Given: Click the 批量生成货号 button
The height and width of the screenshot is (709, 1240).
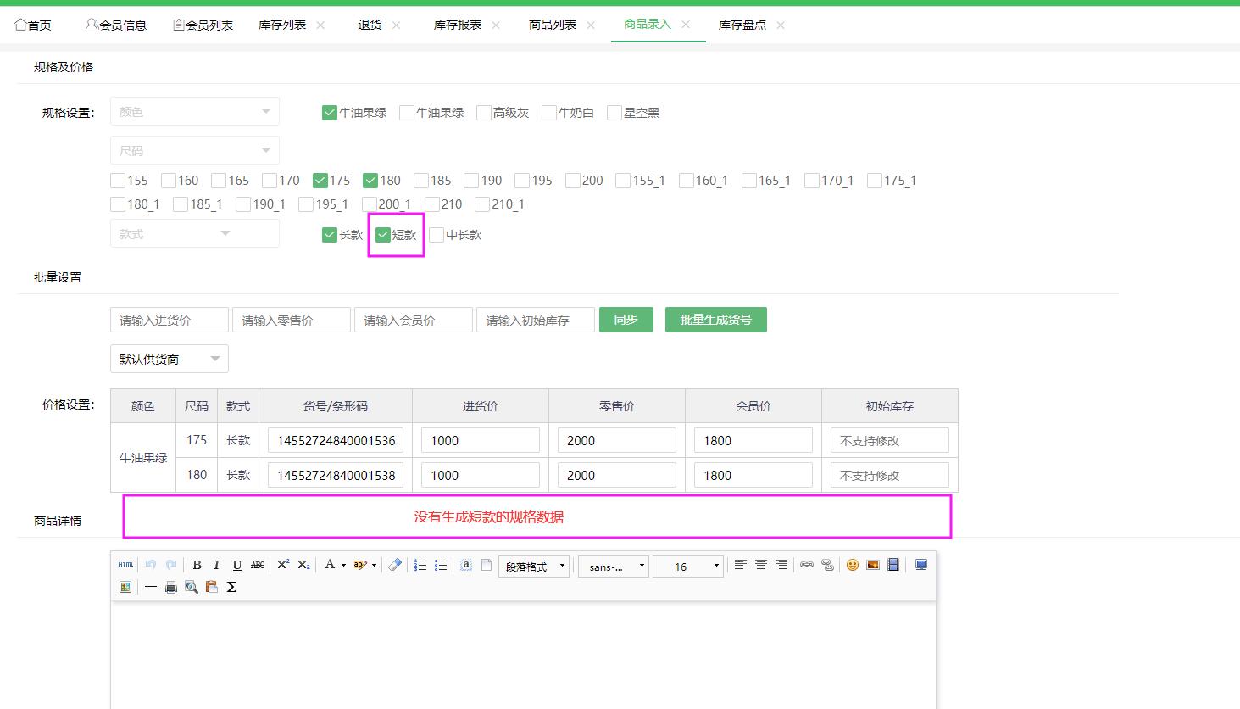Looking at the screenshot, I should pos(715,320).
